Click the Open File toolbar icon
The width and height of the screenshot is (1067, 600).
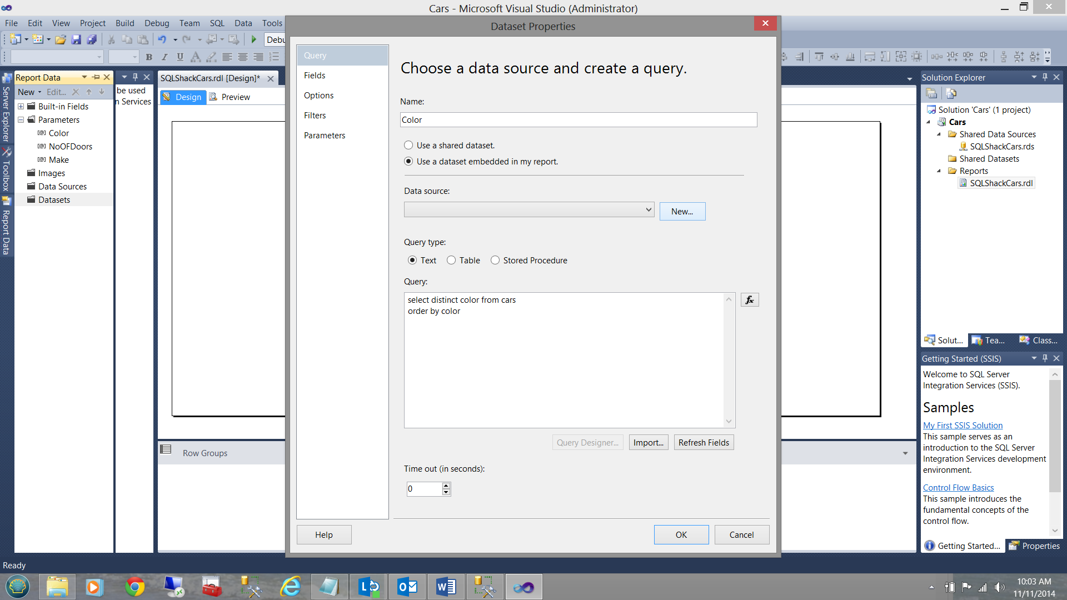pyautogui.click(x=60, y=39)
